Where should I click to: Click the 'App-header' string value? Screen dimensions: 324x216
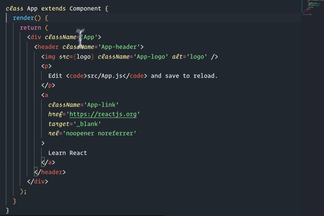click(119, 47)
